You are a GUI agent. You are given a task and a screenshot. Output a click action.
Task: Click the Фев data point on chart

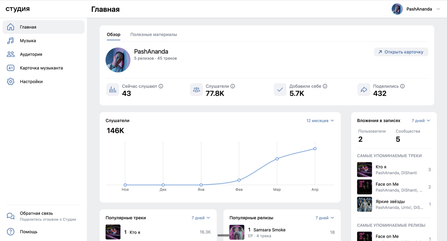[x=239, y=180]
